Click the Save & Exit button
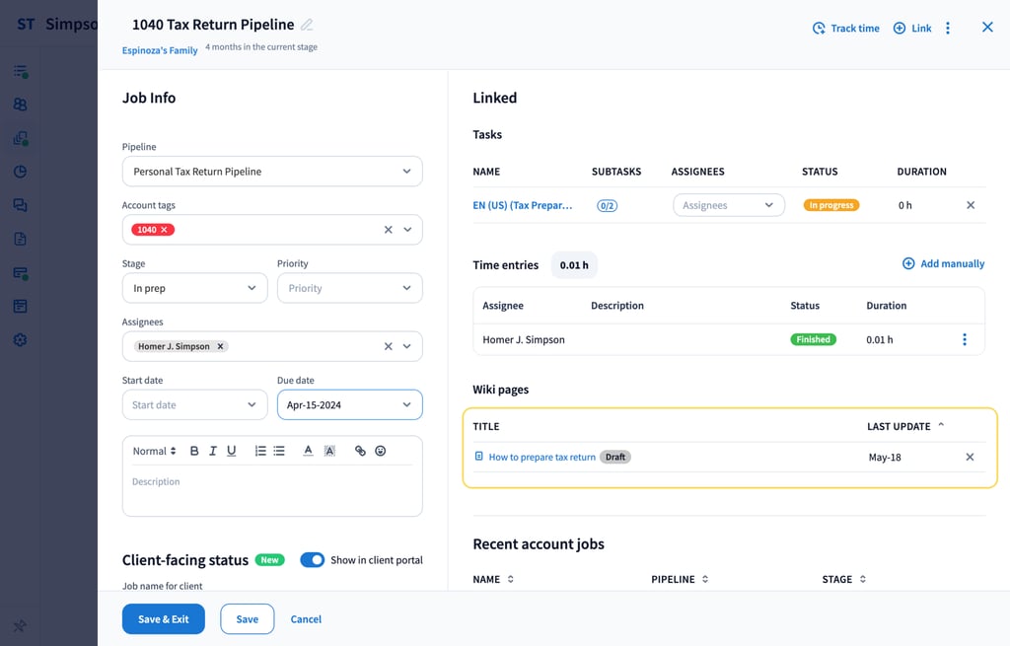1010x646 pixels. [163, 619]
